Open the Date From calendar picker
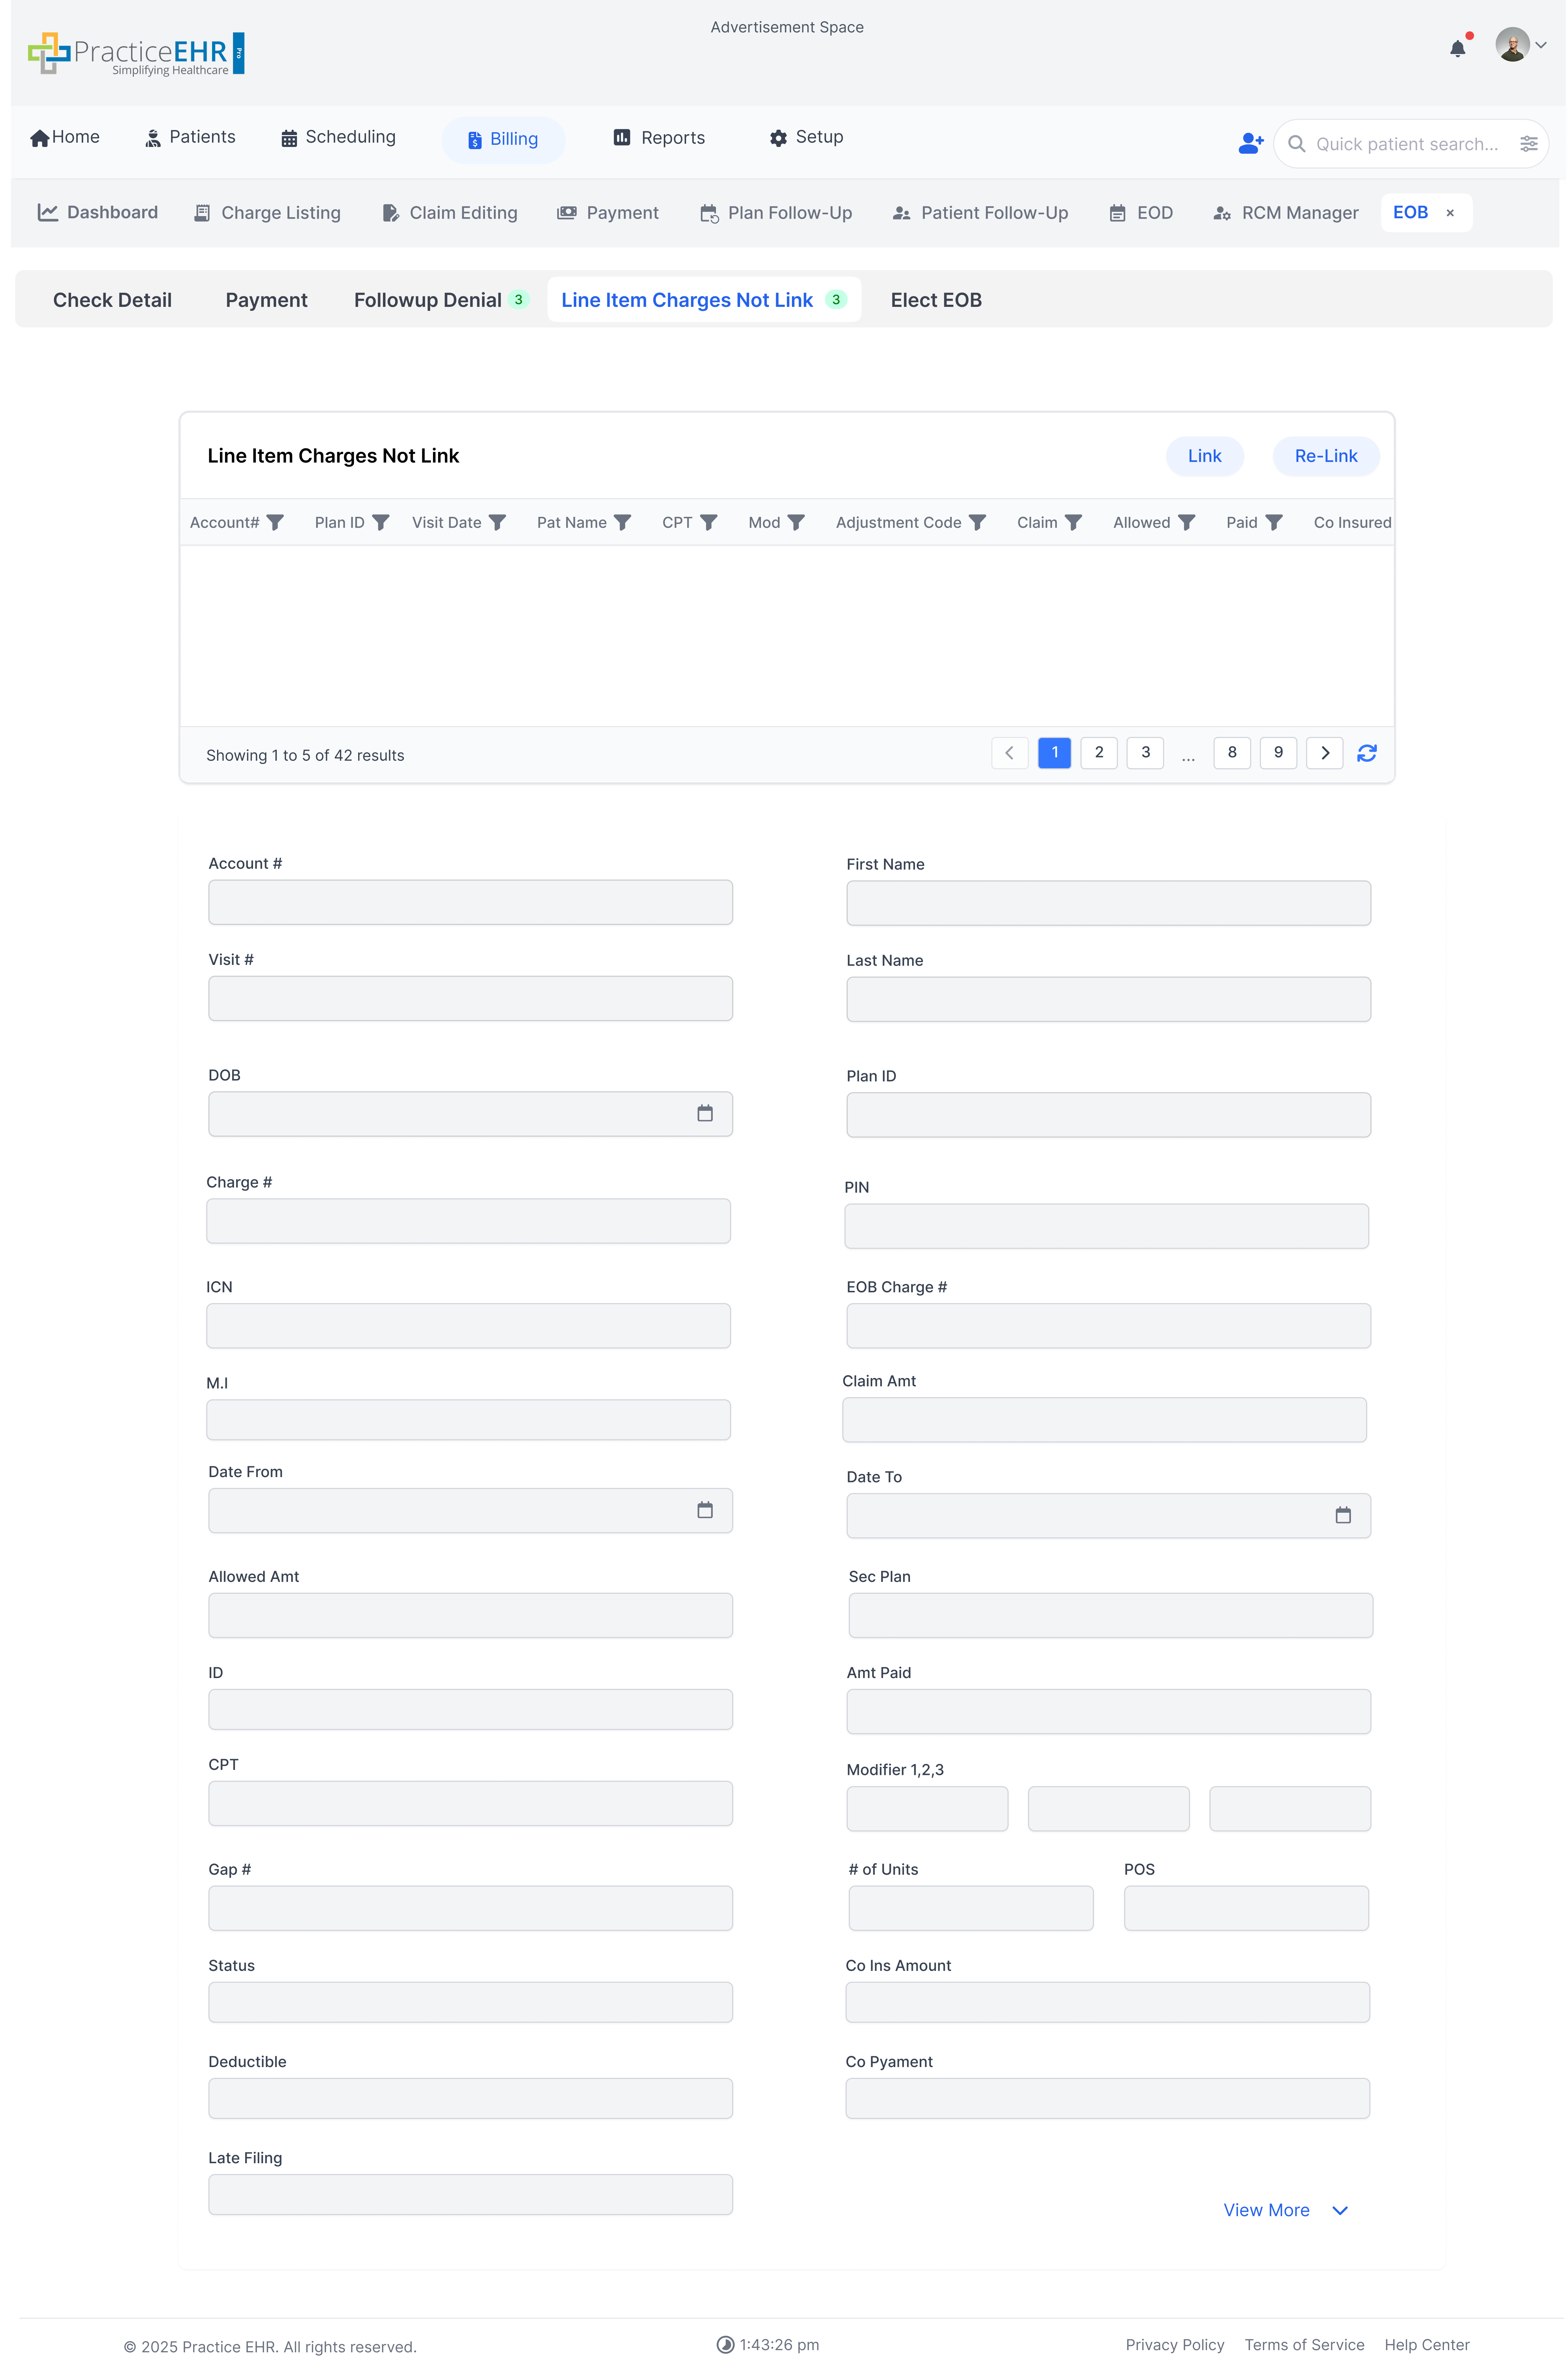Viewport: 1568px width, 2375px height. [705, 1511]
